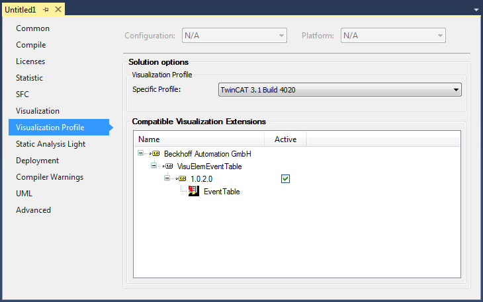Close the Untitled1 tab

click(58, 9)
